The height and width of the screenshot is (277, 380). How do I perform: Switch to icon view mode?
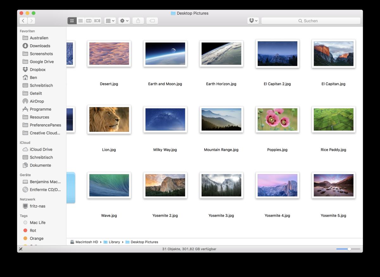[72, 21]
